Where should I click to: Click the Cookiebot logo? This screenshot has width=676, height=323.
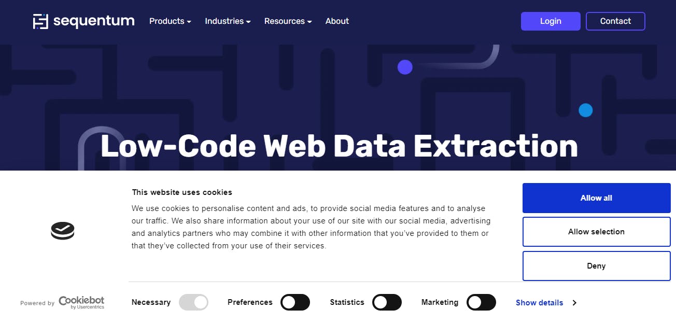(x=81, y=302)
